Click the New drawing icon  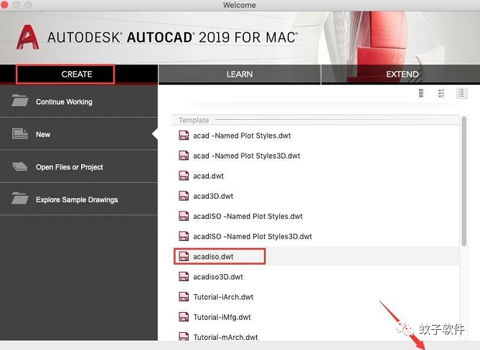20,133
